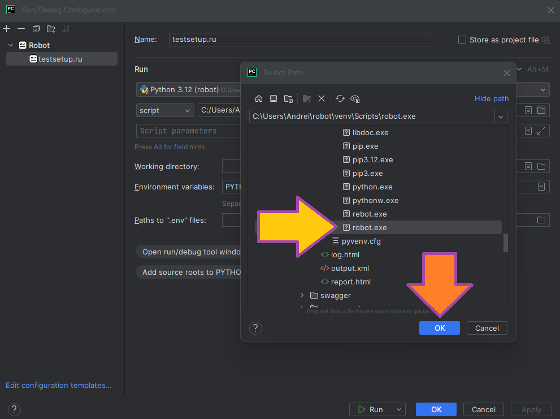
Task: Select python.exe in the file tree
Action: pyautogui.click(x=372, y=187)
